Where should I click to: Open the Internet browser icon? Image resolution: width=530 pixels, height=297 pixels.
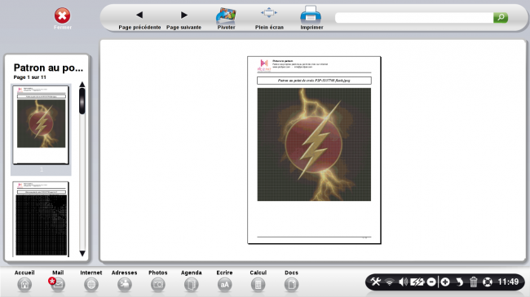tap(91, 285)
